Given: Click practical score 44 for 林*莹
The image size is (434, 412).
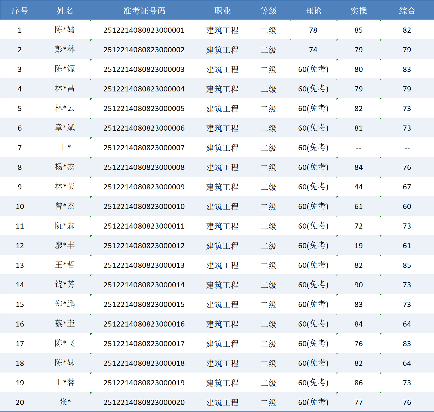Looking at the screenshot, I should point(358,187).
